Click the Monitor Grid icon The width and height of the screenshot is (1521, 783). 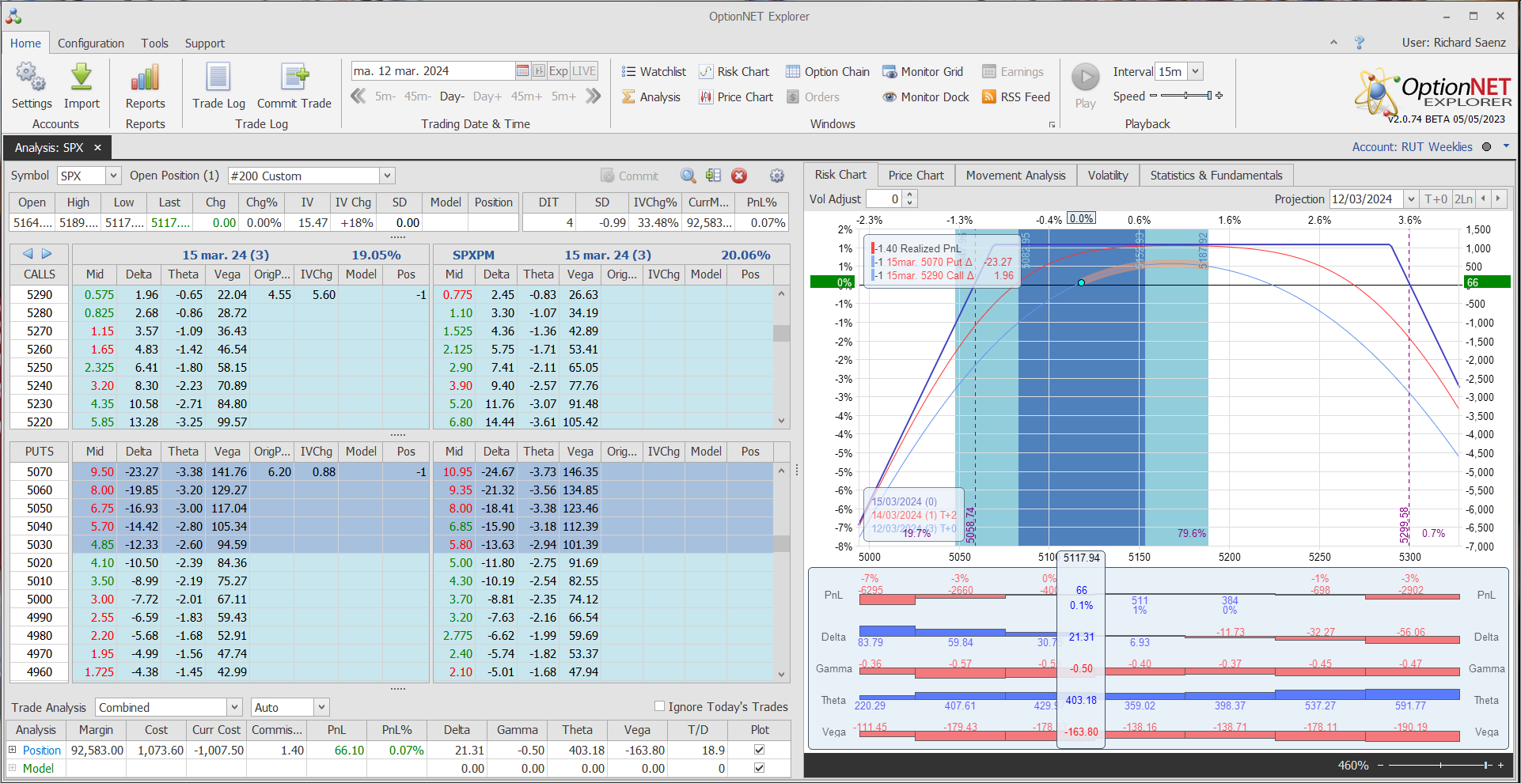[889, 72]
